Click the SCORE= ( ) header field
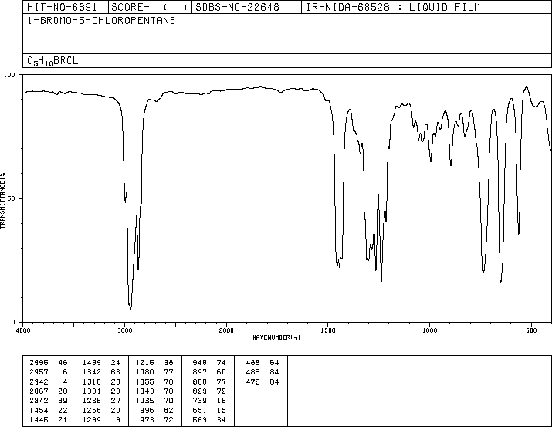Viewport: 552px width, 427px height. [150, 7]
